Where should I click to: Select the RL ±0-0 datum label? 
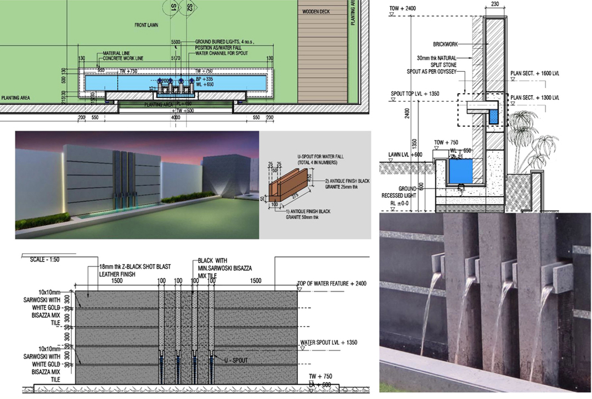click(399, 203)
